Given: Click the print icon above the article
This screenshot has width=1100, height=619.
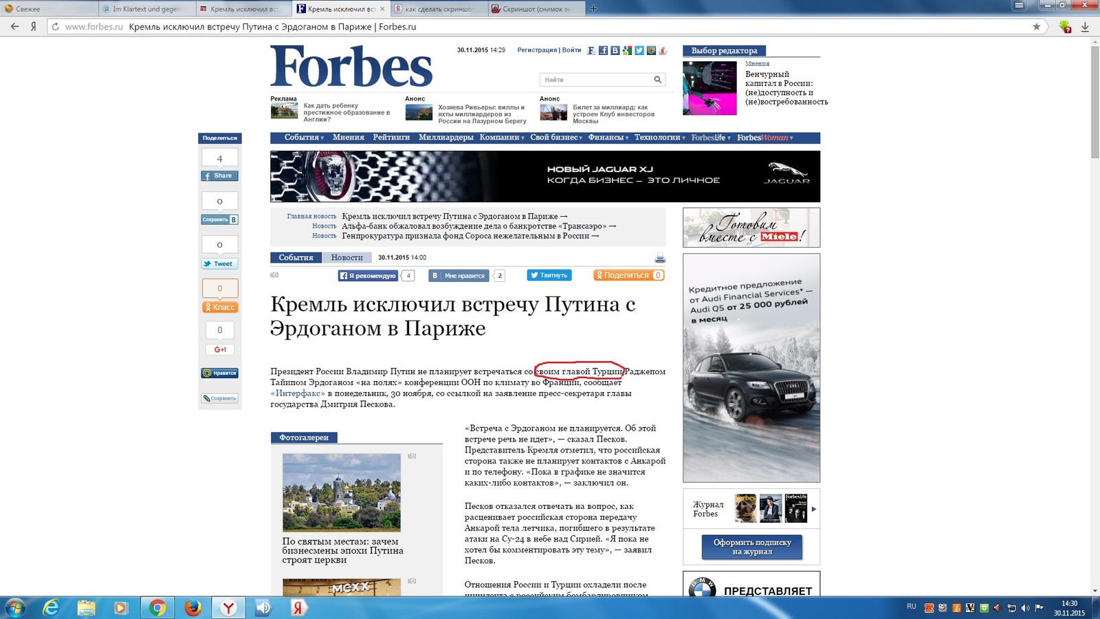Looking at the screenshot, I should (660, 258).
